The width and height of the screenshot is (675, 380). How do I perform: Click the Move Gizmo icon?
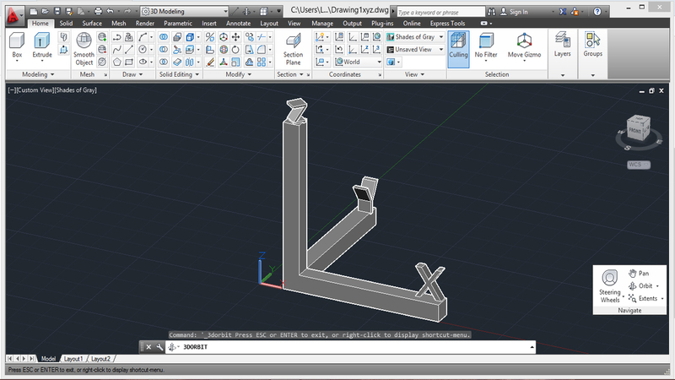[524, 41]
